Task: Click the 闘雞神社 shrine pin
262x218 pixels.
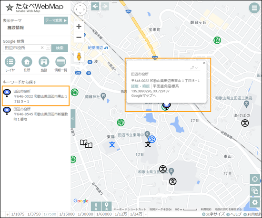Action: (103, 96)
